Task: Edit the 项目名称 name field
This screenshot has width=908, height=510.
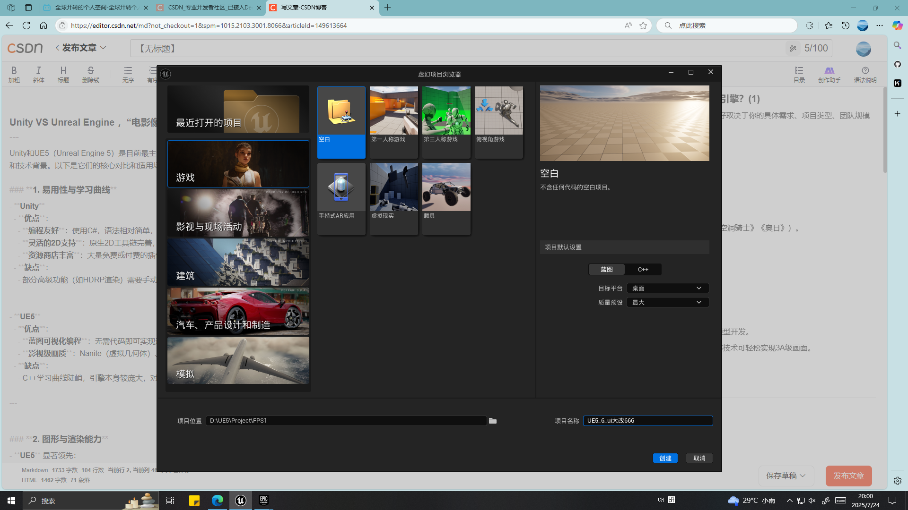Action: point(647,421)
